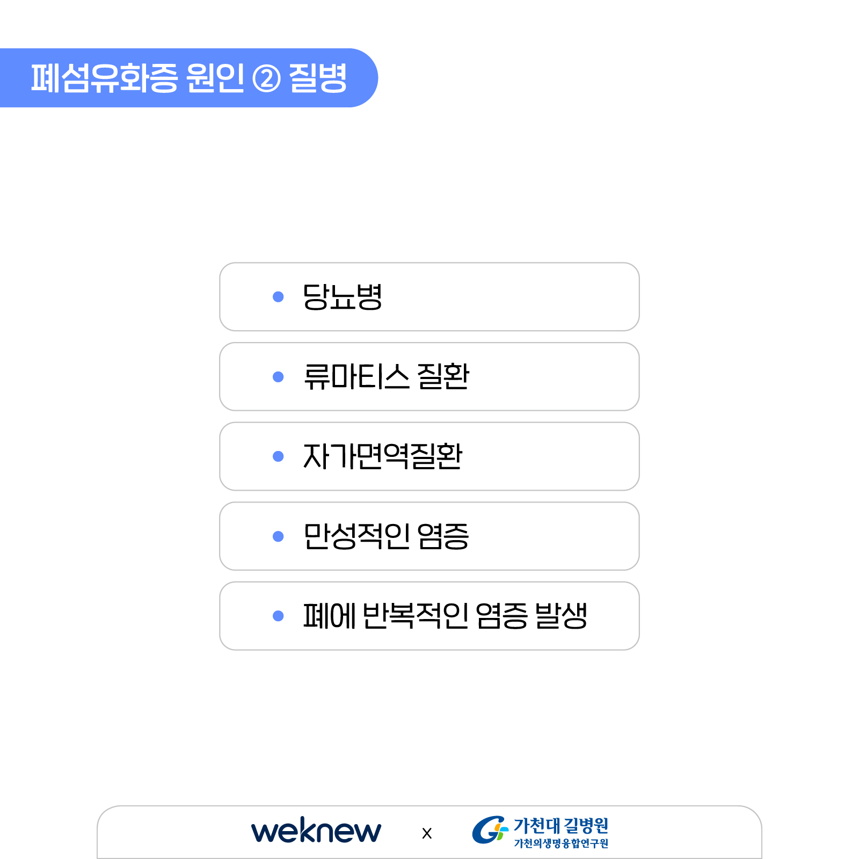Click the 폐섬유화증 text in the header
The image size is (859, 859).
104,78
